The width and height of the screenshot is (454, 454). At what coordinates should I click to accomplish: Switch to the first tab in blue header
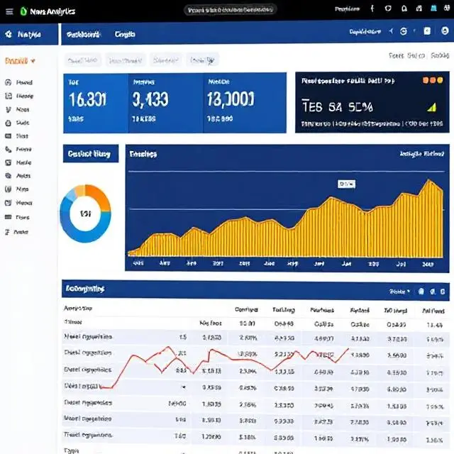click(84, 34)
